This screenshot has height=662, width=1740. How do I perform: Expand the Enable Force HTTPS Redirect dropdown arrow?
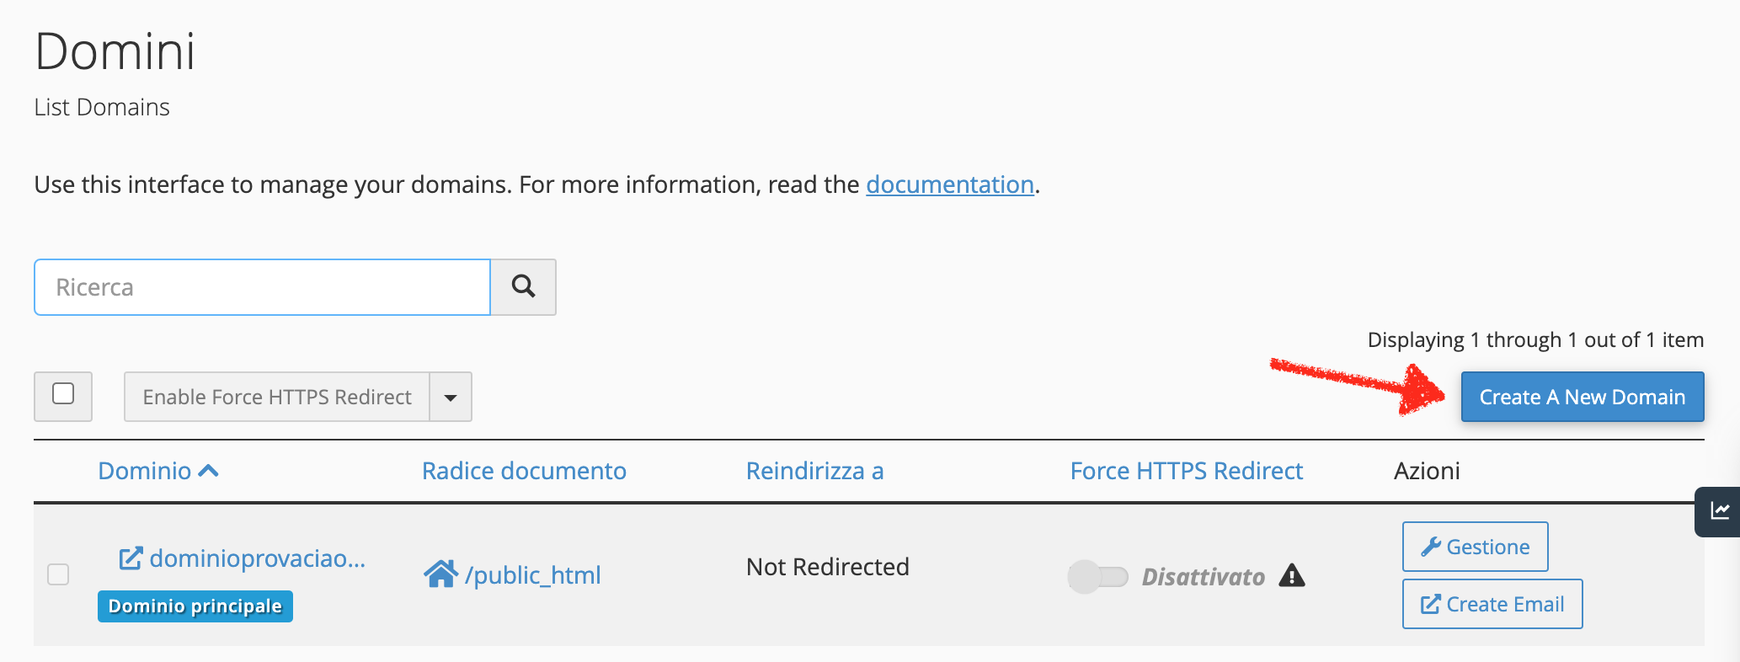(x=451, y=397)
